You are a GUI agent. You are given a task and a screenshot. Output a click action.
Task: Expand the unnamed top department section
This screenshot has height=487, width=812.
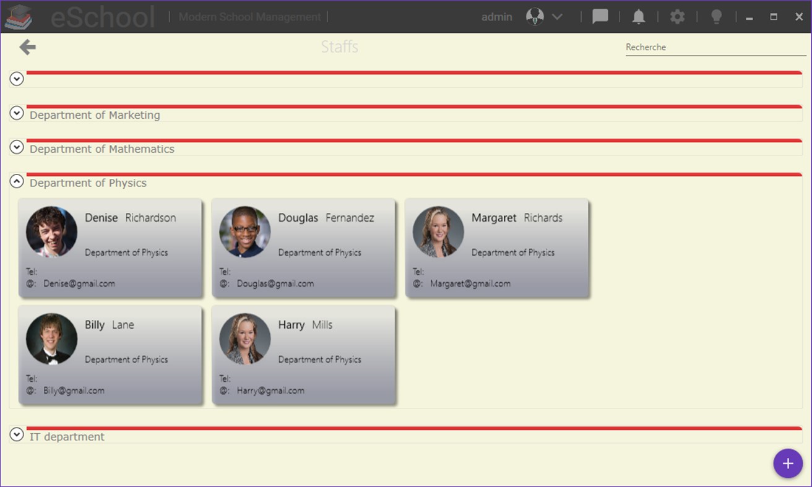pos(16,79)
